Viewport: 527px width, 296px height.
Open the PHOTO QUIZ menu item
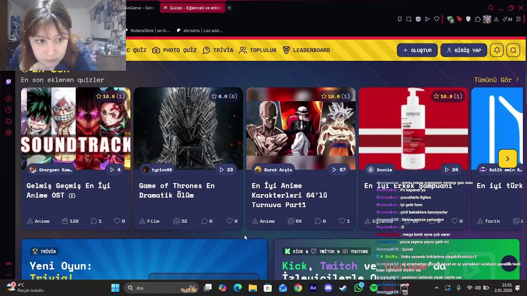175,50
